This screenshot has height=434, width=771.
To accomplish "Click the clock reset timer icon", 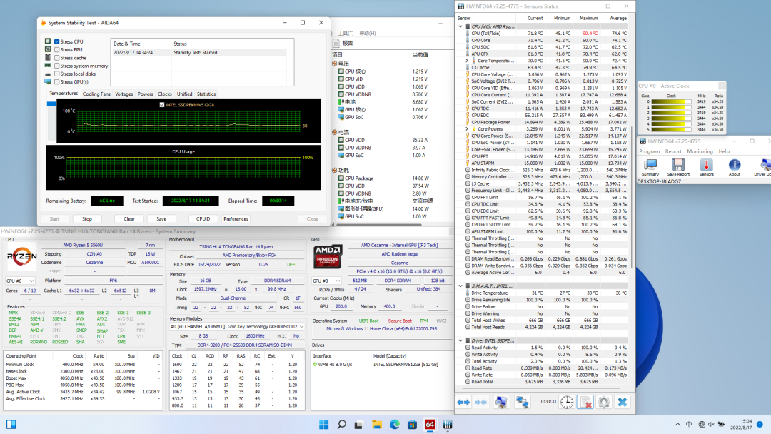I will pos(566,403).
